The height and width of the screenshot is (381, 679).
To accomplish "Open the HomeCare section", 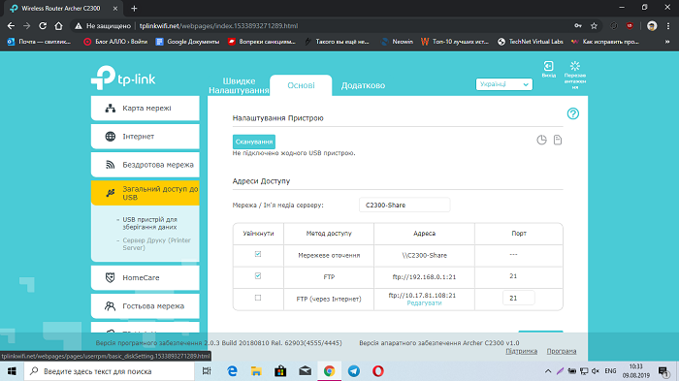I will (x=145, y=277).
